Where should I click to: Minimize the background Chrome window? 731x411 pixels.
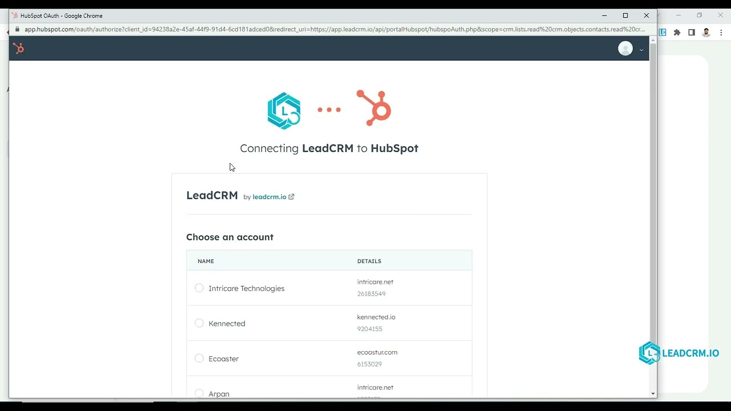(678, 15)
